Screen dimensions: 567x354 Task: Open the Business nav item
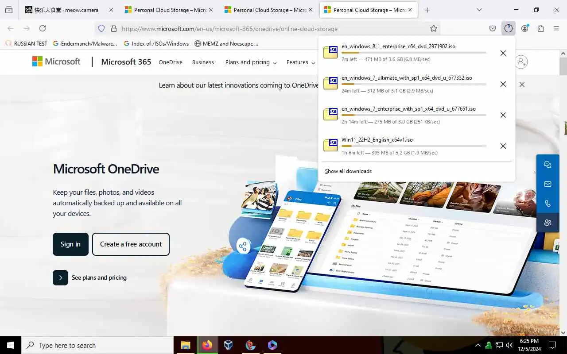pos(203,62)
